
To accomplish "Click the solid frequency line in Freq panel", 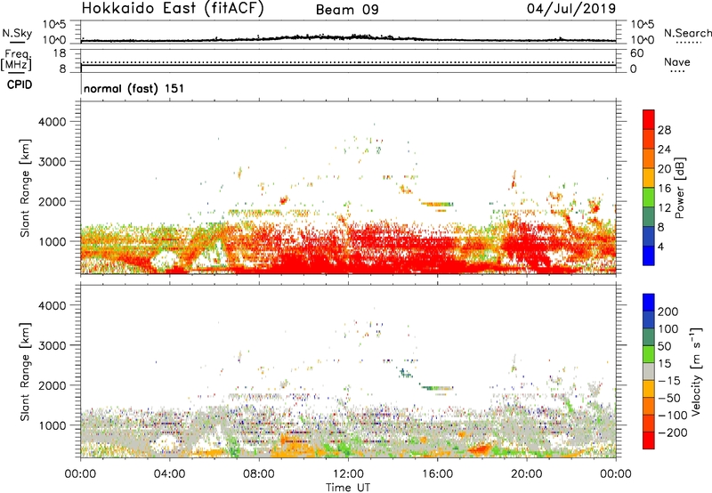I will 348,65.
